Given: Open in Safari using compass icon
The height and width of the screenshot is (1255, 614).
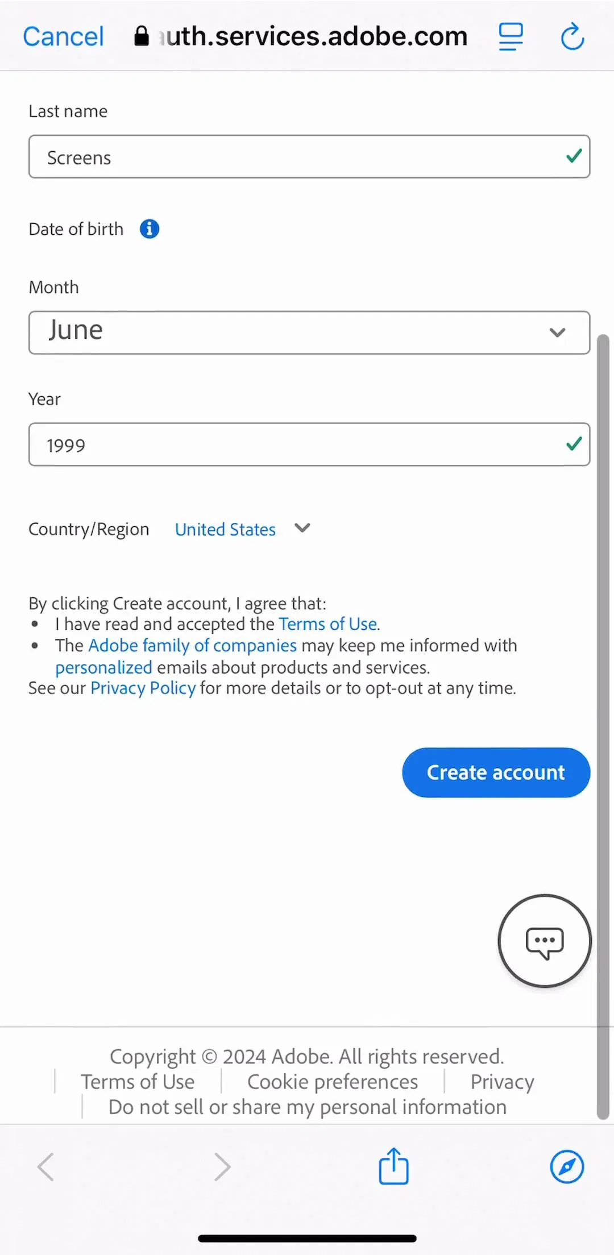Looking at the screenshot, I should [567, 1167].
